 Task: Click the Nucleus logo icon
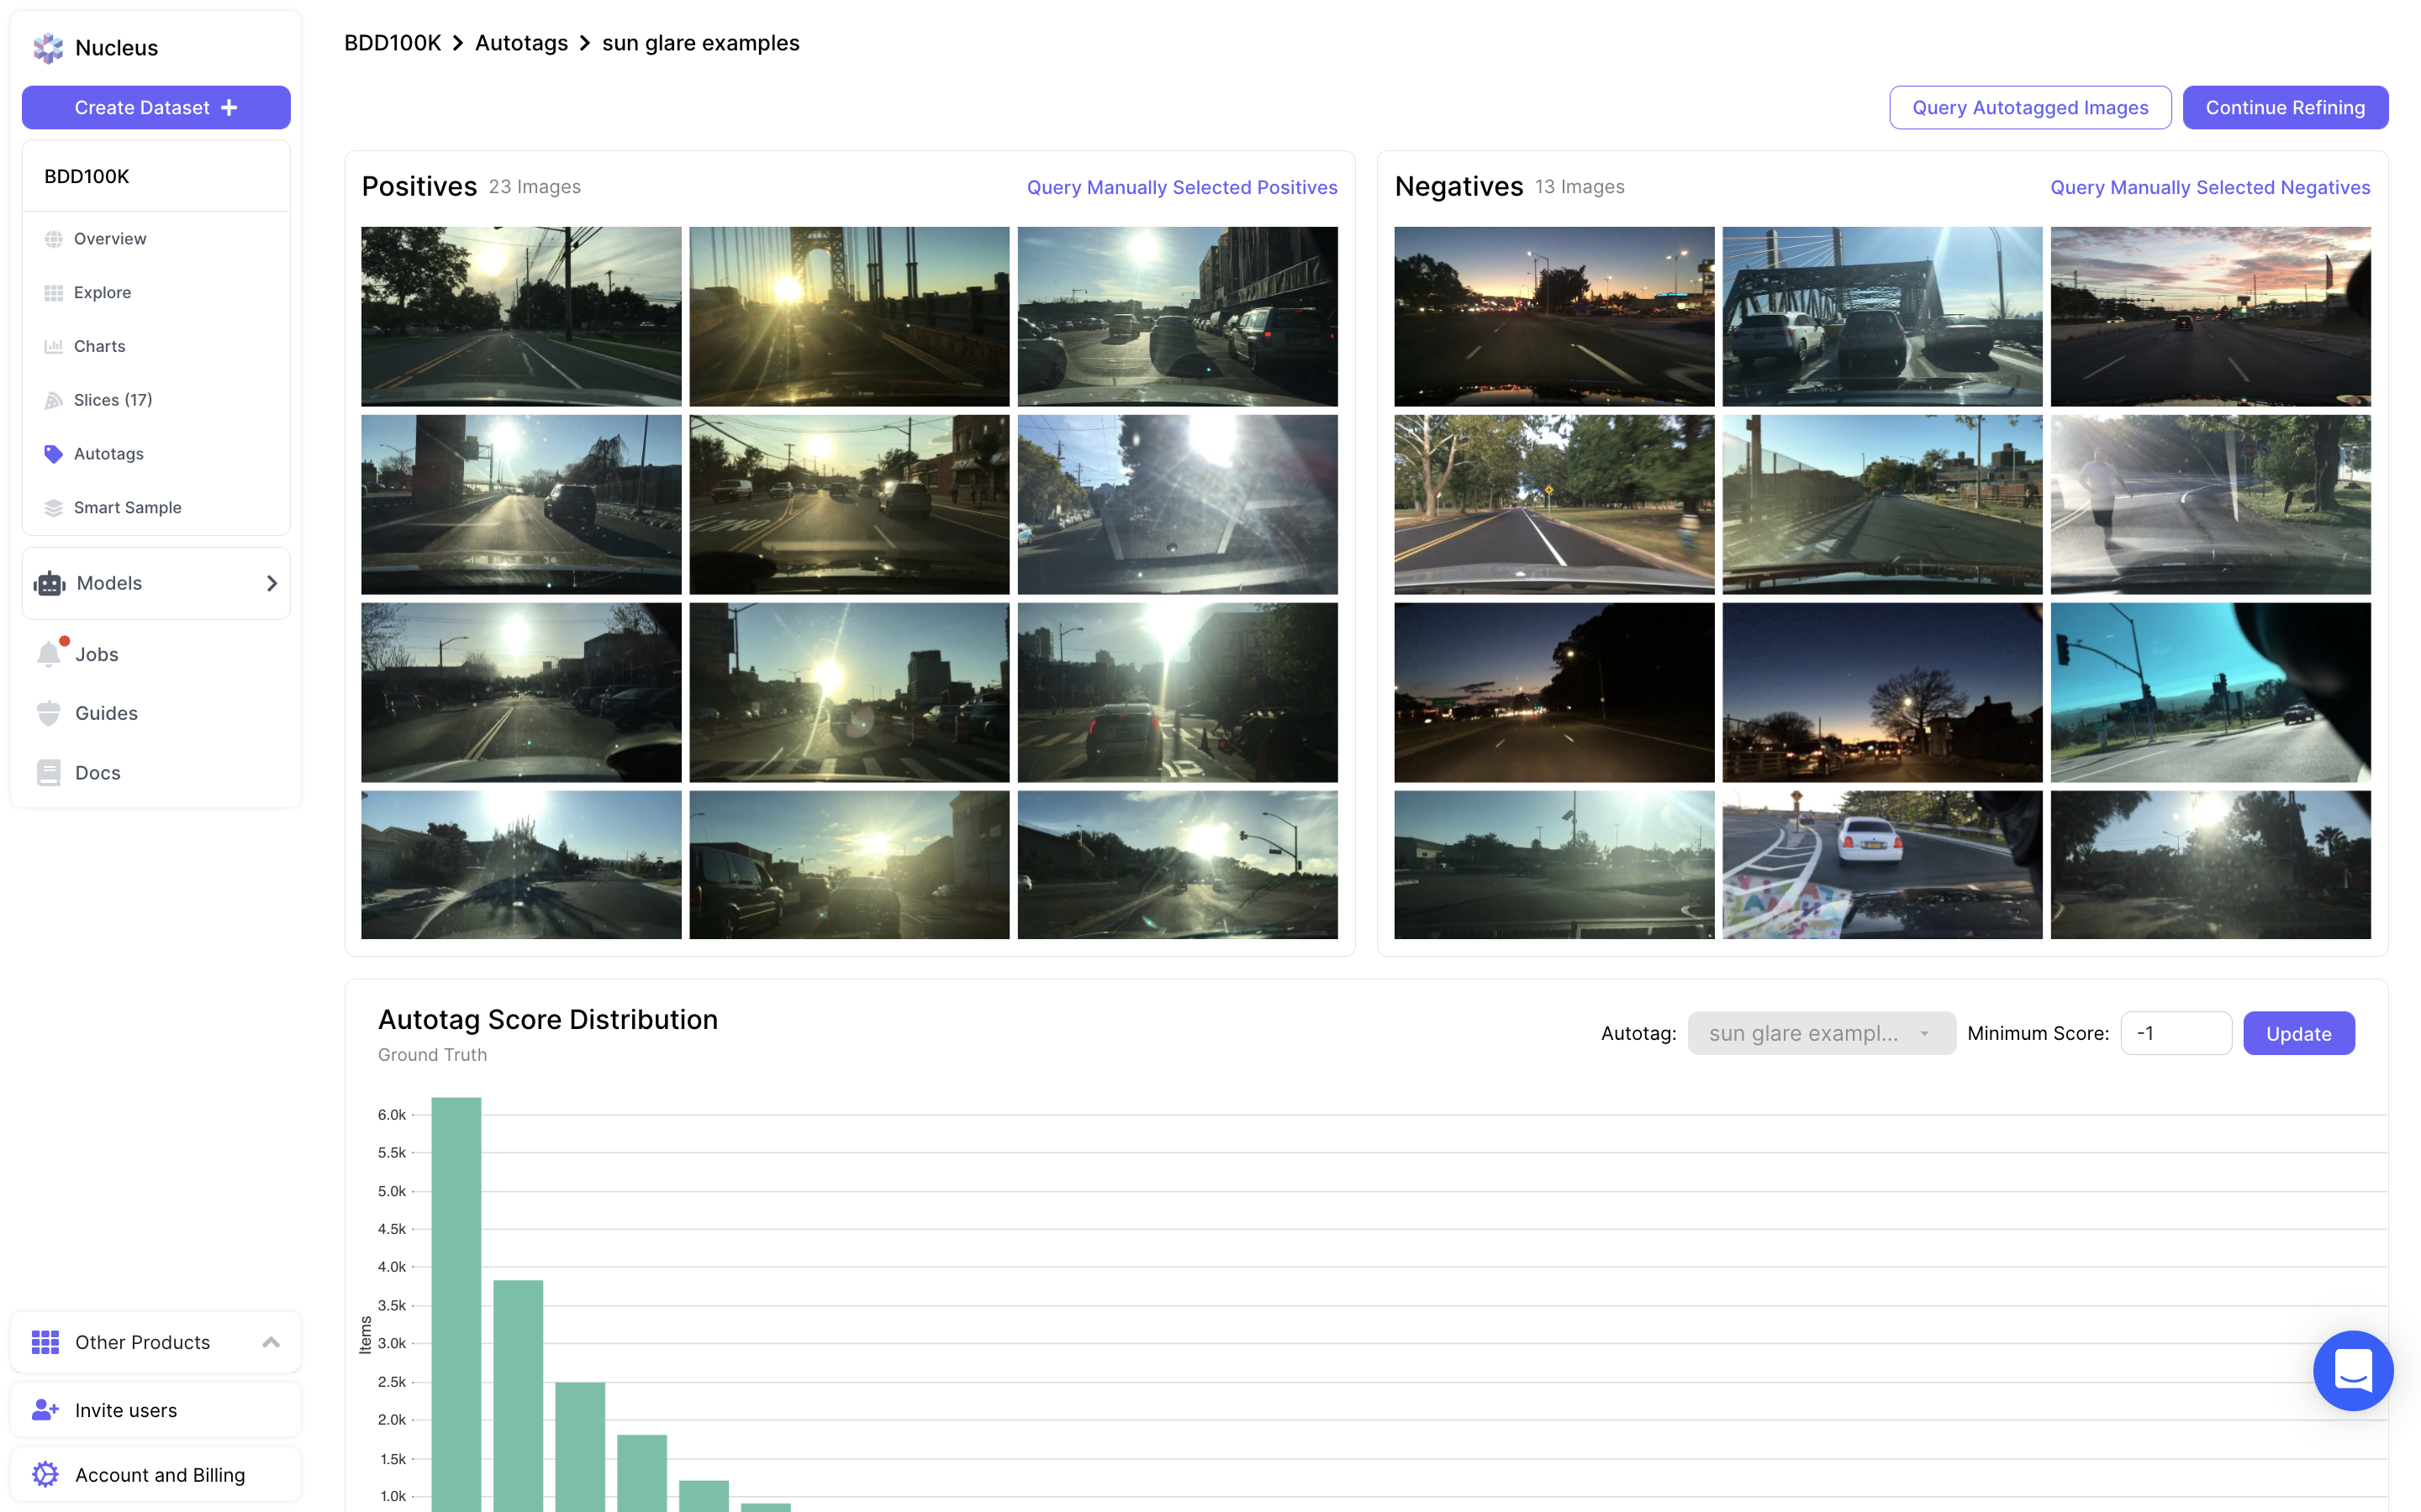click(48, 47)
